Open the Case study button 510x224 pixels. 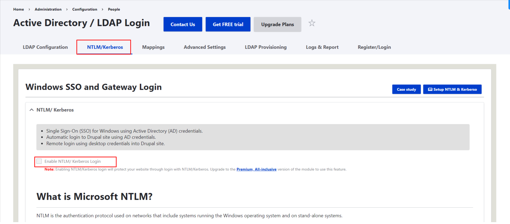point(406,89)
